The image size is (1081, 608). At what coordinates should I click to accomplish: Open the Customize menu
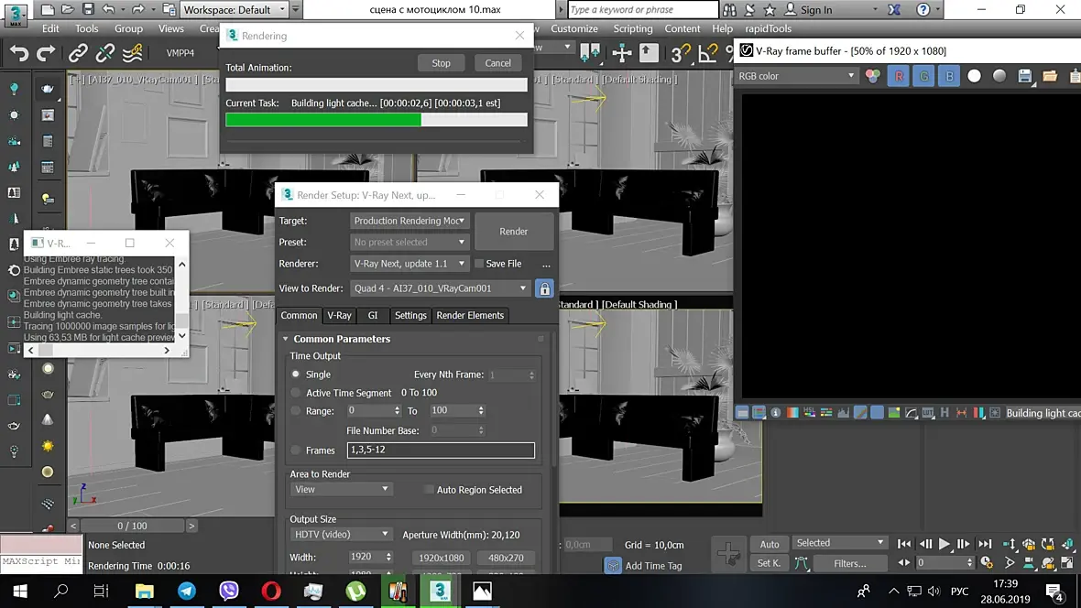(x=574, y=28)
